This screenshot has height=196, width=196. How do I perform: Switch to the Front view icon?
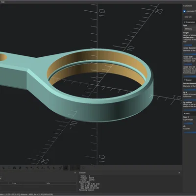tap(49, 168)
